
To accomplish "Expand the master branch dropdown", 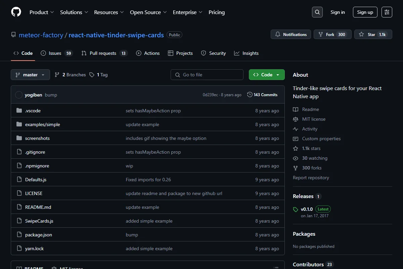I will point(30,75).
